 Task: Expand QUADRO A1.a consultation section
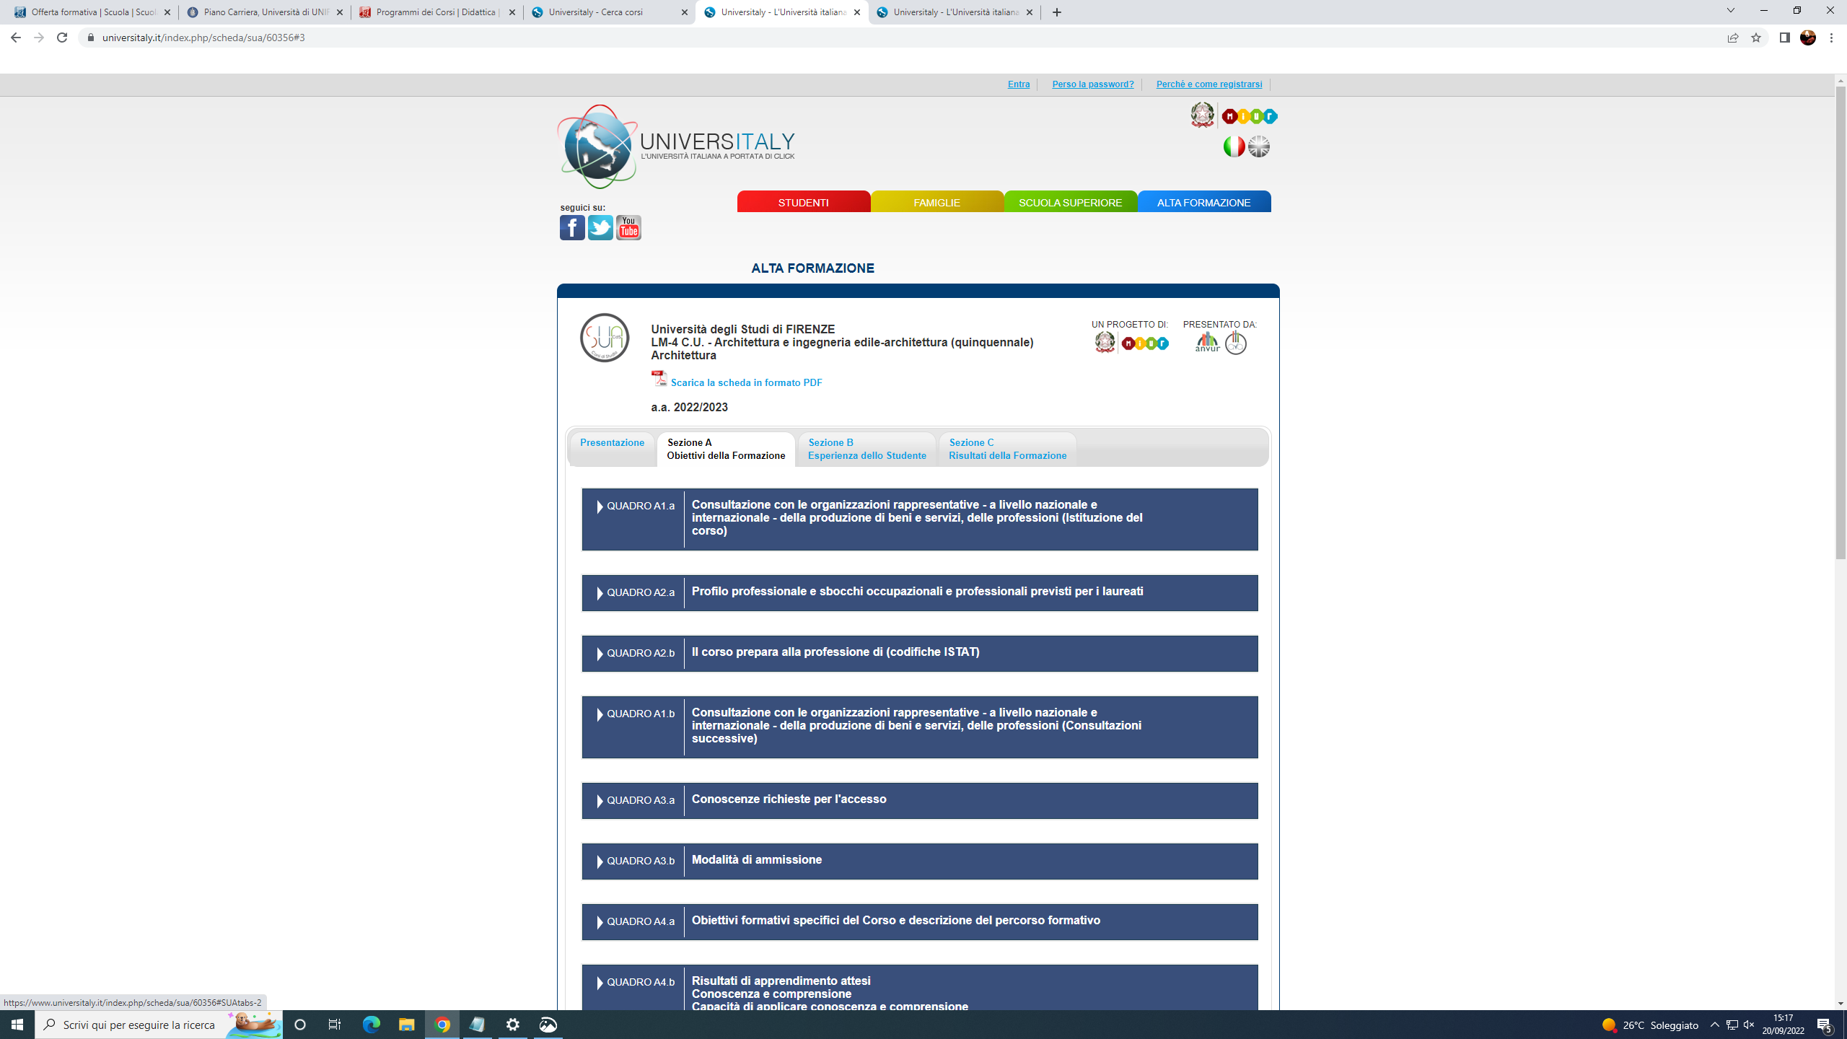tap(920, 519)
